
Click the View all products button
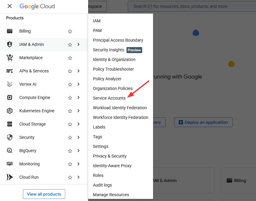click(x=44, y=194)
